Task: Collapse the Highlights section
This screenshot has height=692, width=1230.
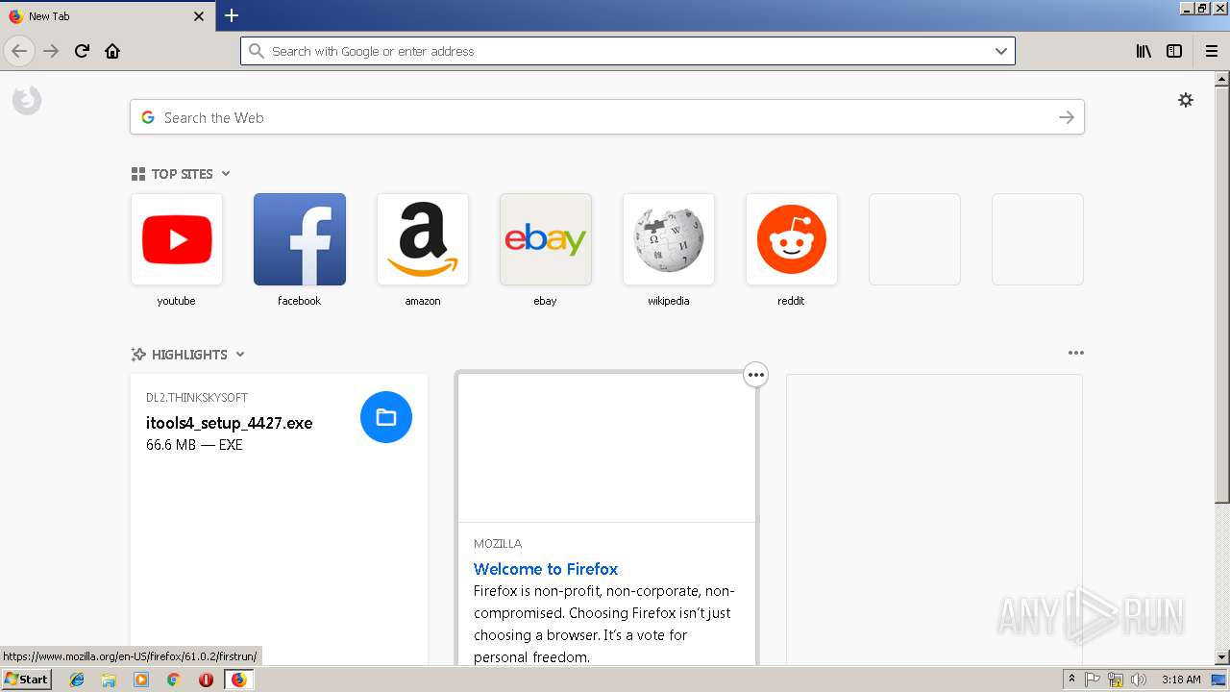Action: tap(240, 355)
